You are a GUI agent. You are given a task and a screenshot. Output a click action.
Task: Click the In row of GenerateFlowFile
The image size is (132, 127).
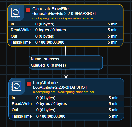pyautogui.click(x=65, y=24)
